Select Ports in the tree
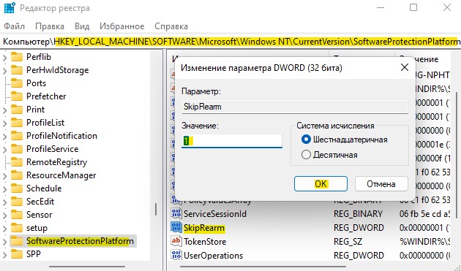Image resolution: width=461 pixels, height=271 pixels. tap(36, 83)
